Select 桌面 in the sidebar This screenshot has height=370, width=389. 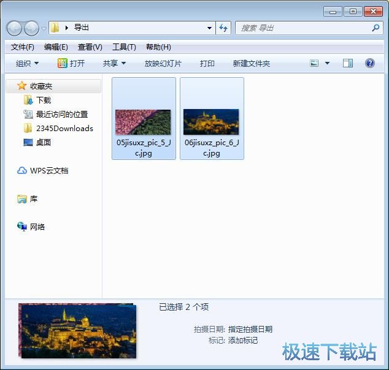coord(44,142)
